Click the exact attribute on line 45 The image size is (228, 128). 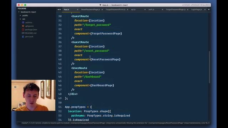78,81
